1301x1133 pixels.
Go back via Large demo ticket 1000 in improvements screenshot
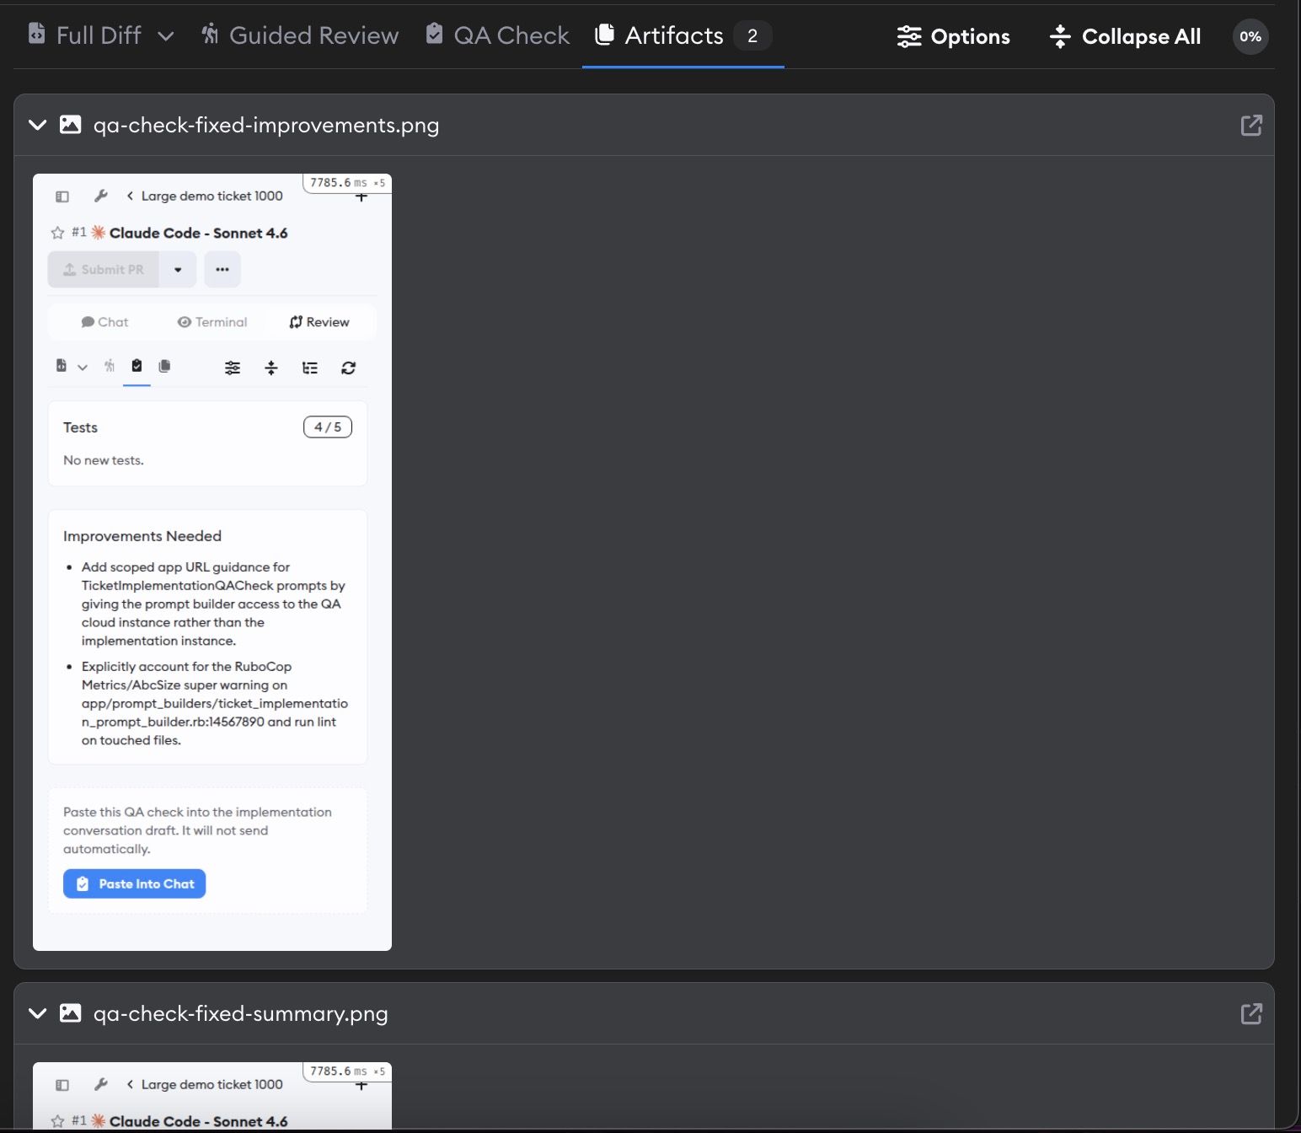[205, 196]
